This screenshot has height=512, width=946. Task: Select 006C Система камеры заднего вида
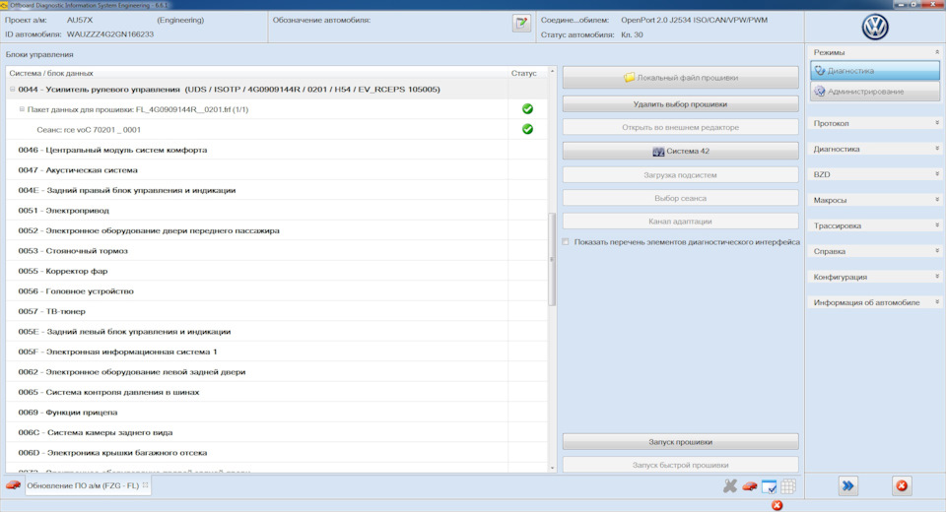[277, 432]
